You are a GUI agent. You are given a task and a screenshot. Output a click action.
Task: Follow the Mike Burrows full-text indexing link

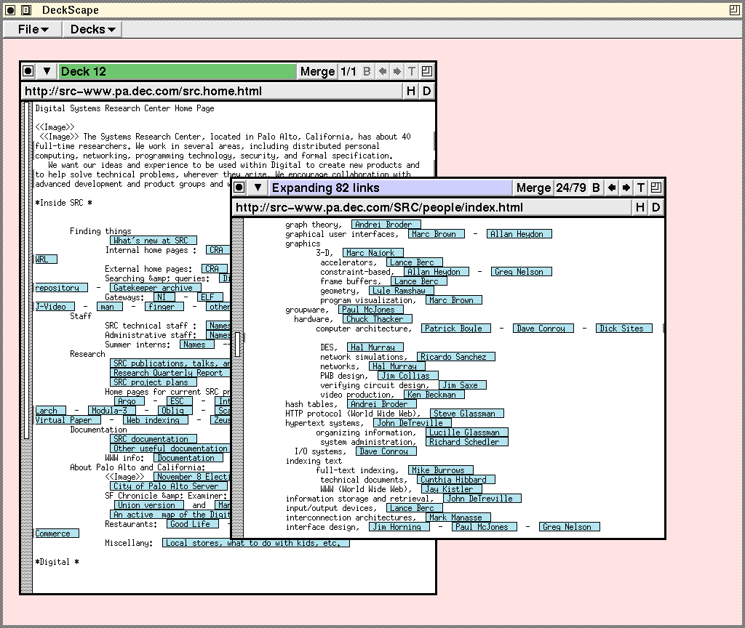tap(440, 470)
